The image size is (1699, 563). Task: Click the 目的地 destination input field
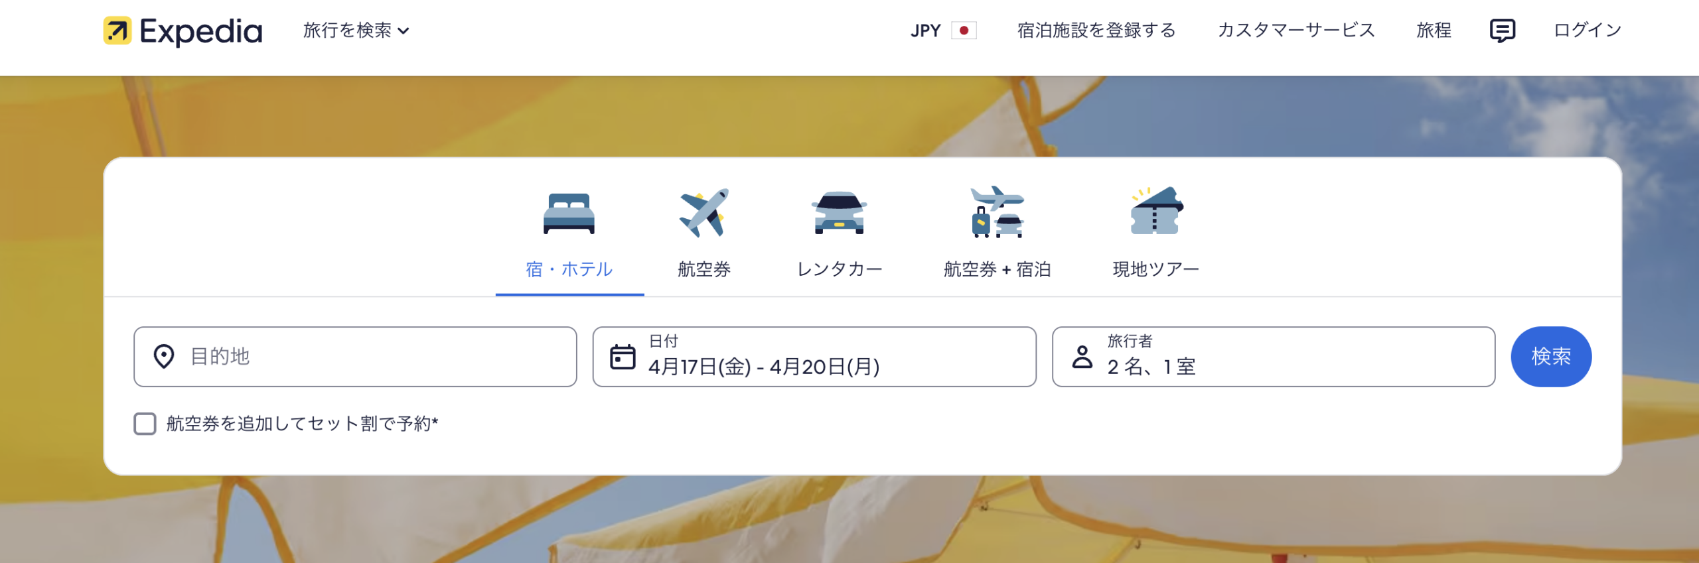[x=355, y=357]
